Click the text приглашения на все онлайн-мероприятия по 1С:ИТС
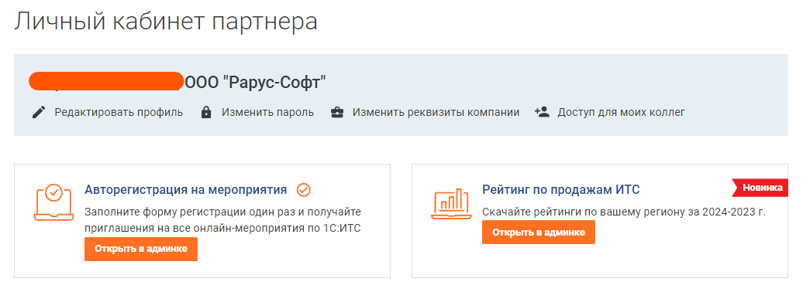803x292 pixels. (222, 228)
